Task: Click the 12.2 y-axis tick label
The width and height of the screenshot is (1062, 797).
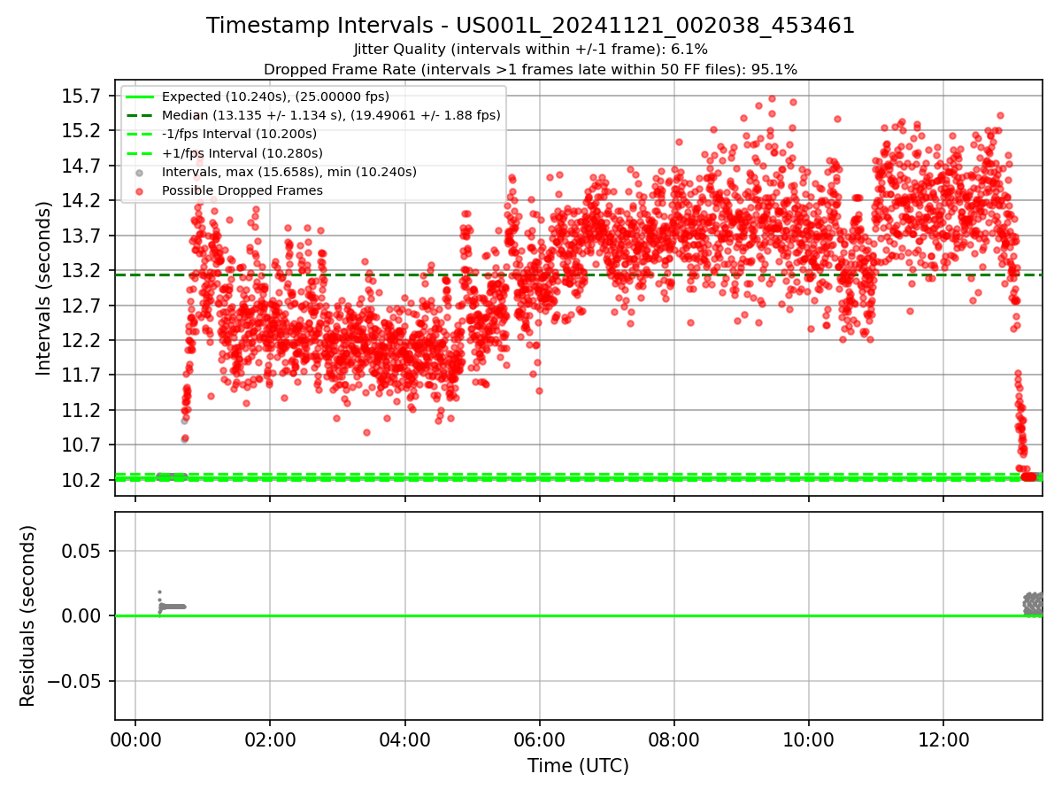Action: pos(82,340)
